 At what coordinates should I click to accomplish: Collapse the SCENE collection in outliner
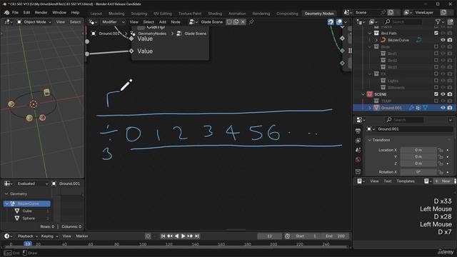pos(363,94)
